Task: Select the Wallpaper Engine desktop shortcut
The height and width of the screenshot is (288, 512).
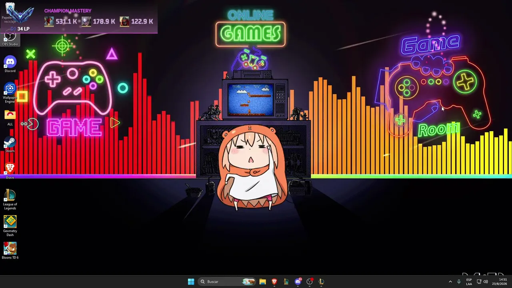Action: pos(10,93)
